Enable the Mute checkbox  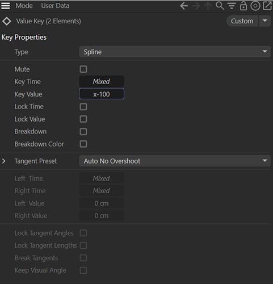(x=83, y=69)
